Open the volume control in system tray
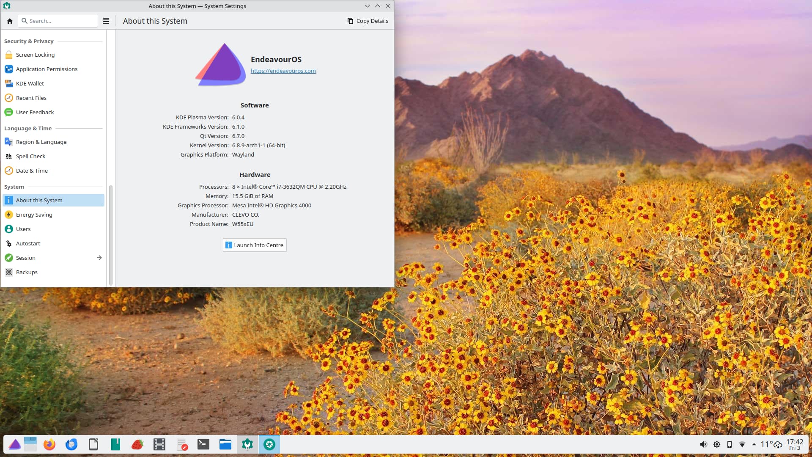 tap(703, 444)
